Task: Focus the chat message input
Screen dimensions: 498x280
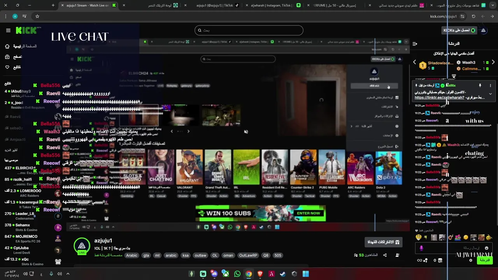Action: click(x=453, y=248)
